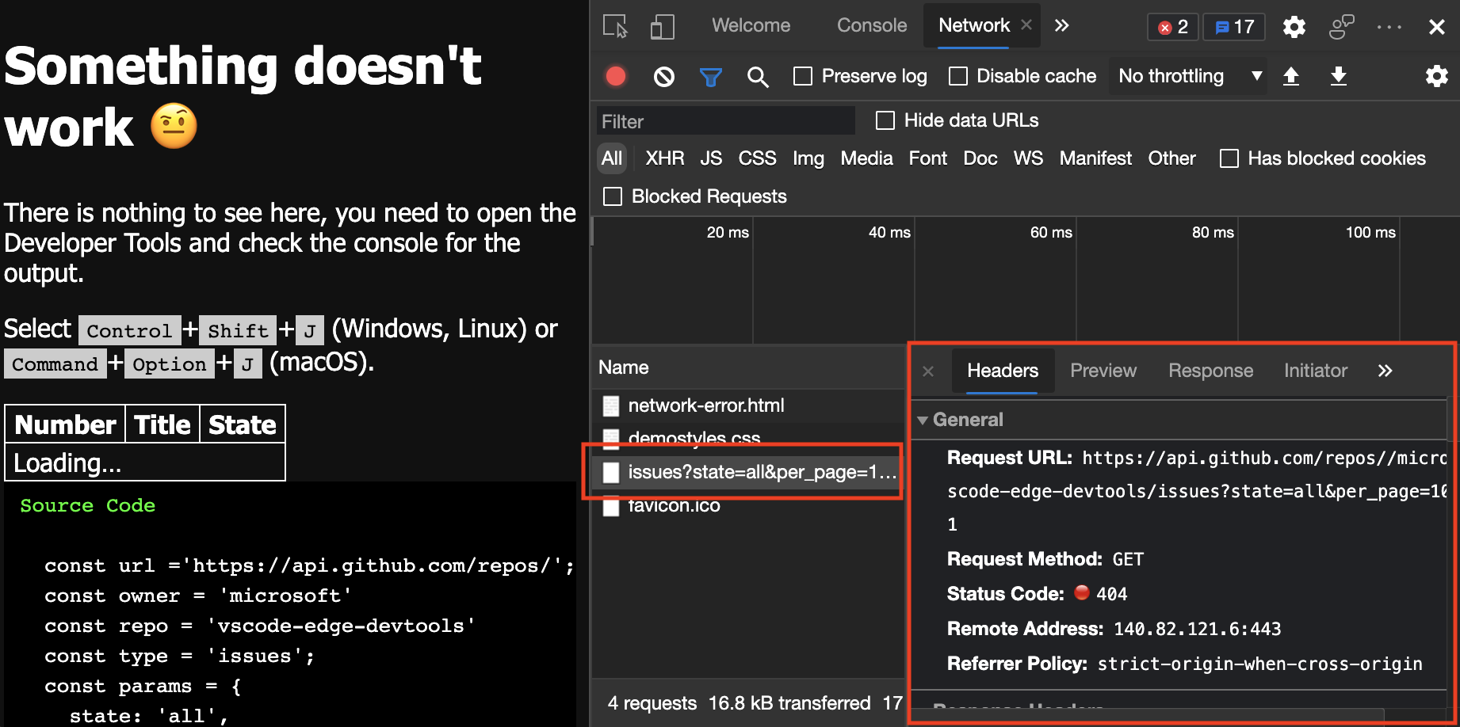Check Blocked Requests
The width and height of the screenshot is (1460, 727).
613,196
